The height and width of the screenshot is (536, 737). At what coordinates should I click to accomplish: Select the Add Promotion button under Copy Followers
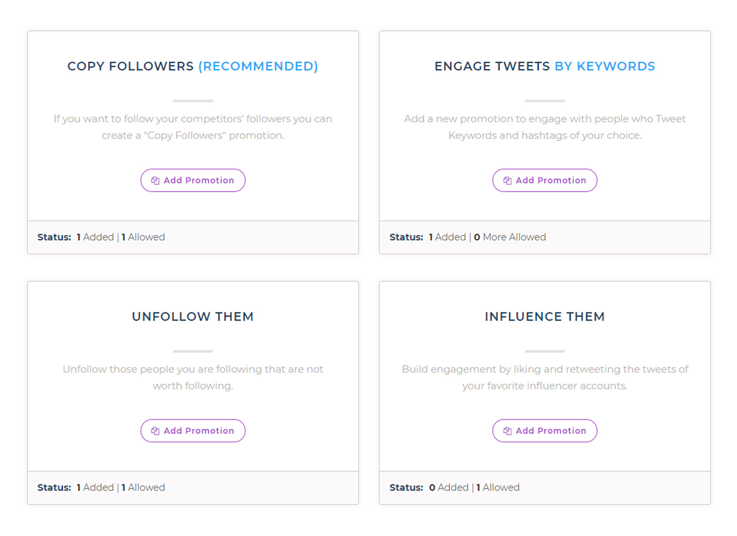point(193,180)
